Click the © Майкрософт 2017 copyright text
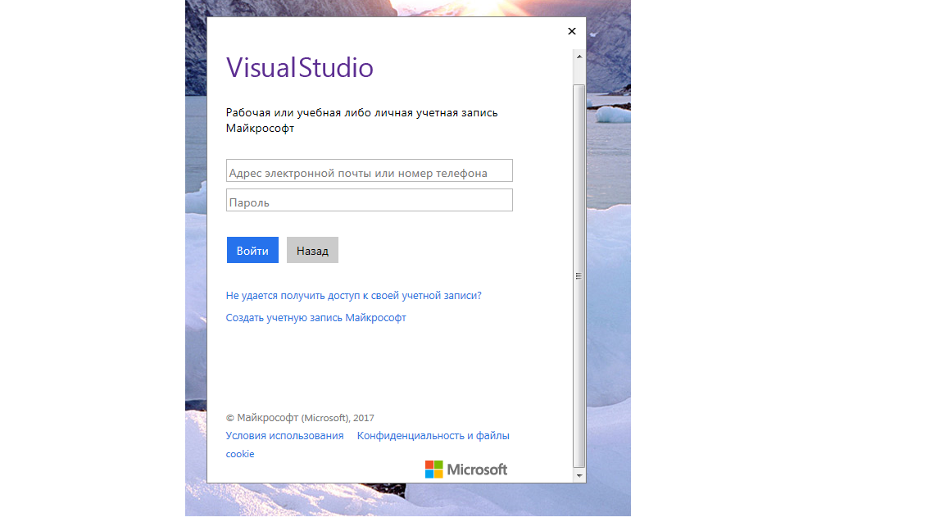This screenshot has height=531, width=944. 300,418
